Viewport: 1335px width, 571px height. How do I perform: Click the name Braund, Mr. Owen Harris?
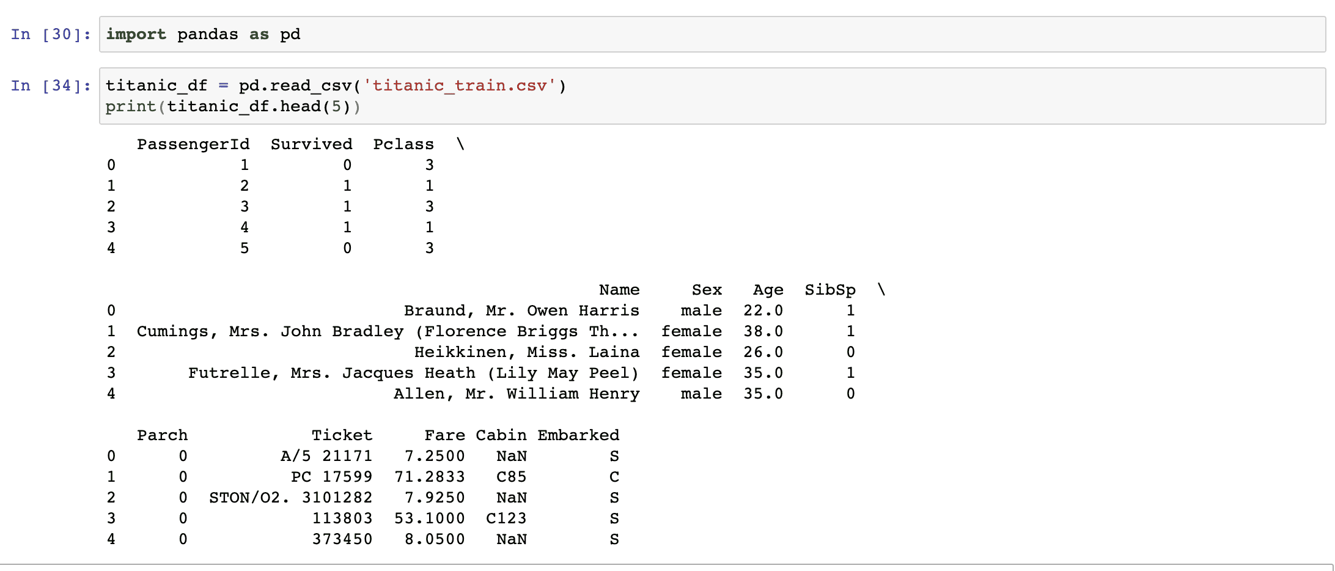point(521,311)
